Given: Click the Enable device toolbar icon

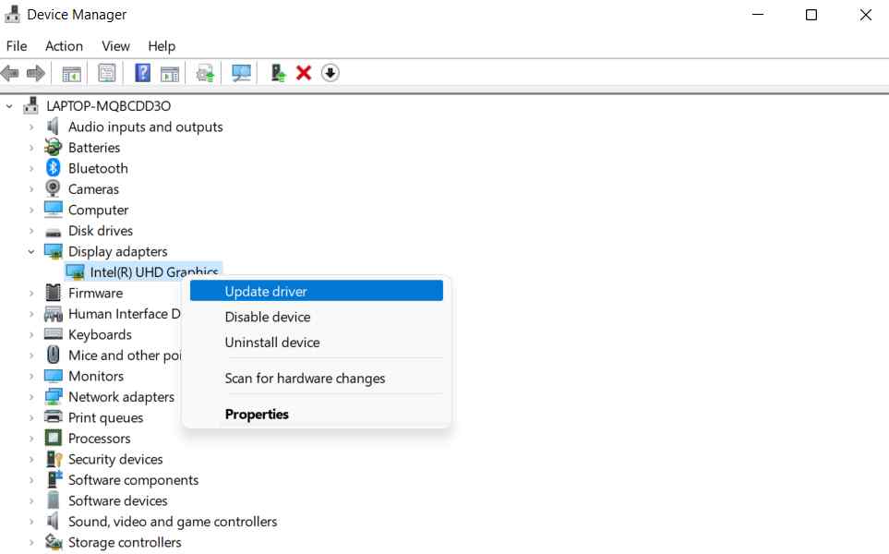Looking at the screenshot, I should click(x=278, y=73).
